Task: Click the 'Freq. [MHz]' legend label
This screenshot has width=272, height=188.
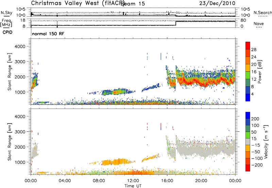Action: coord(6,23)
